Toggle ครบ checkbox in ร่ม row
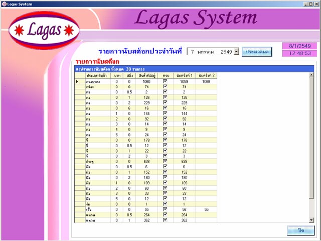The height and width of the screenshot is (241, 321). click(165, 204)
